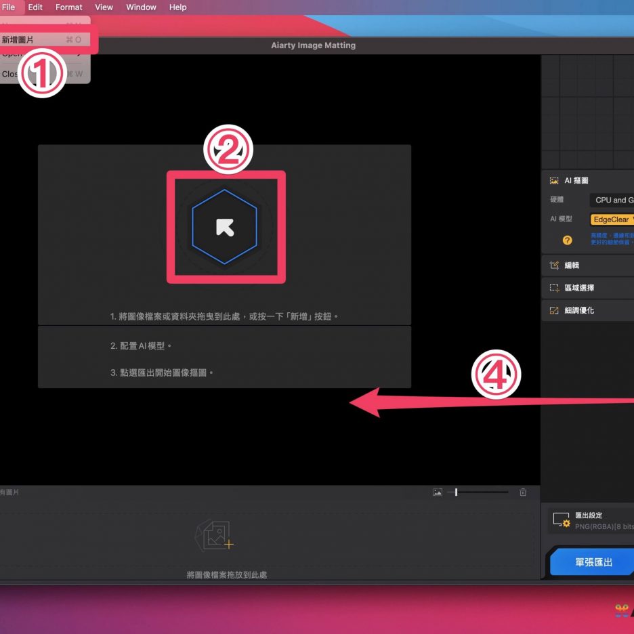
Task: Click the 細調優化 refine icon
Action: coord(554,310)
